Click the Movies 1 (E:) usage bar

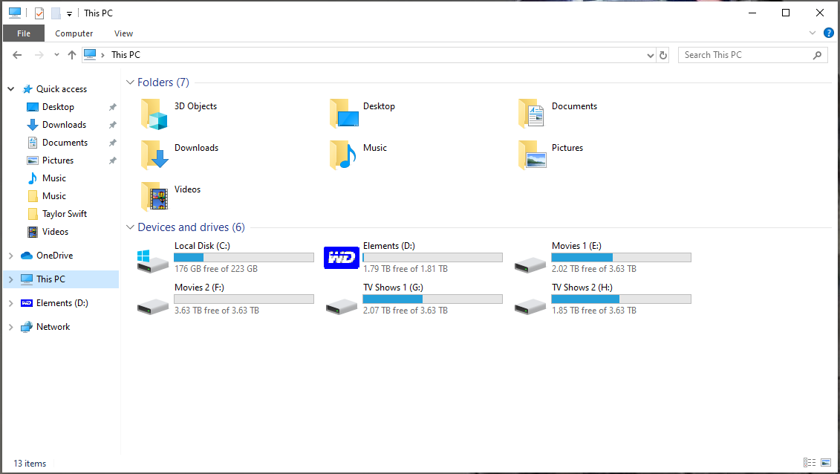coord(621,257)
